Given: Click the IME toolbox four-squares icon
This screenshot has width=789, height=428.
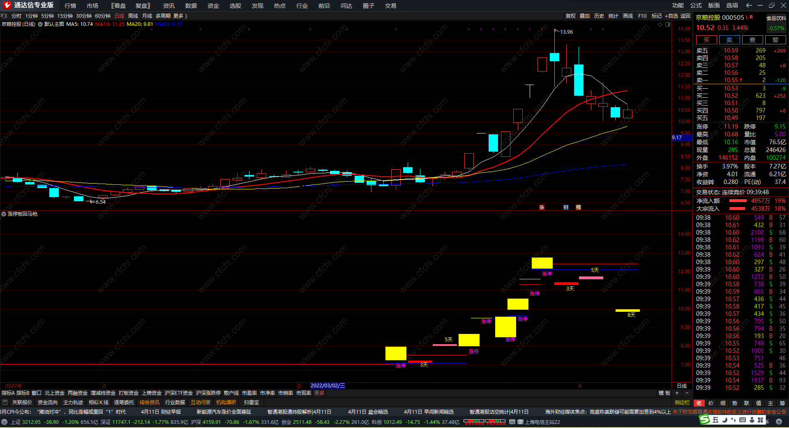Looking at the screenshot, I should (x=760, y=420).
